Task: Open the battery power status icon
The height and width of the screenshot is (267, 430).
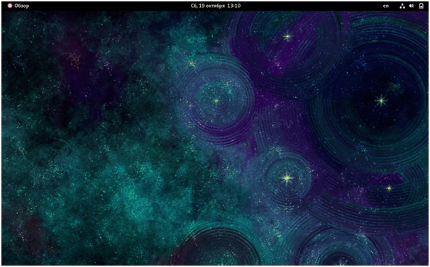Action: [421, 6]
